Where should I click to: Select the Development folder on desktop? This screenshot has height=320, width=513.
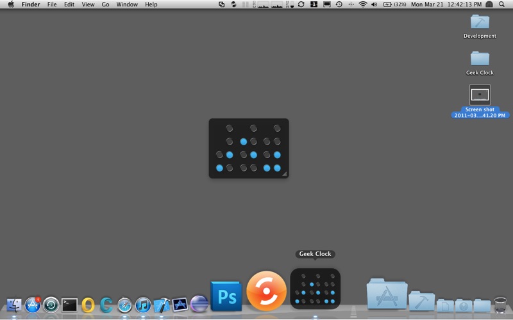480,26
